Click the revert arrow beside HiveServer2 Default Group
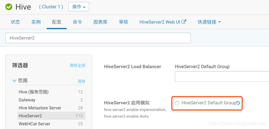Image resolution: width=269 pixels, height=129 pixels. (x=238, y=103)
